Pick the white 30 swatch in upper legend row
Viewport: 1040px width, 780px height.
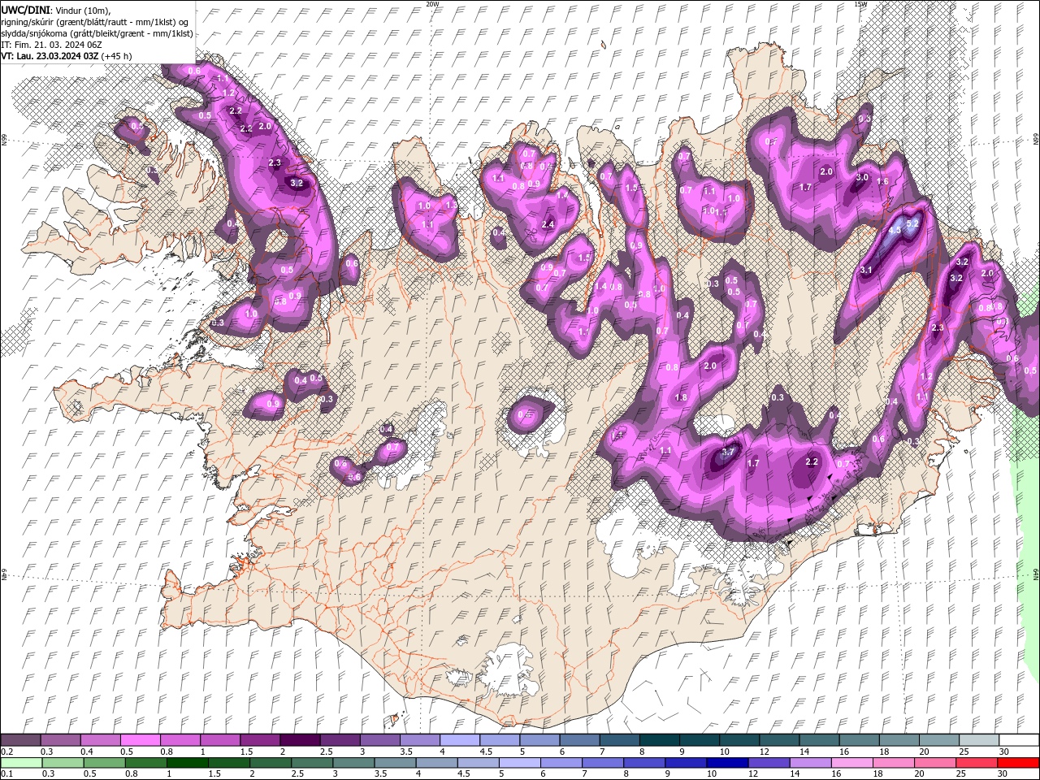pyautogui.click(x=1019, y=740)
